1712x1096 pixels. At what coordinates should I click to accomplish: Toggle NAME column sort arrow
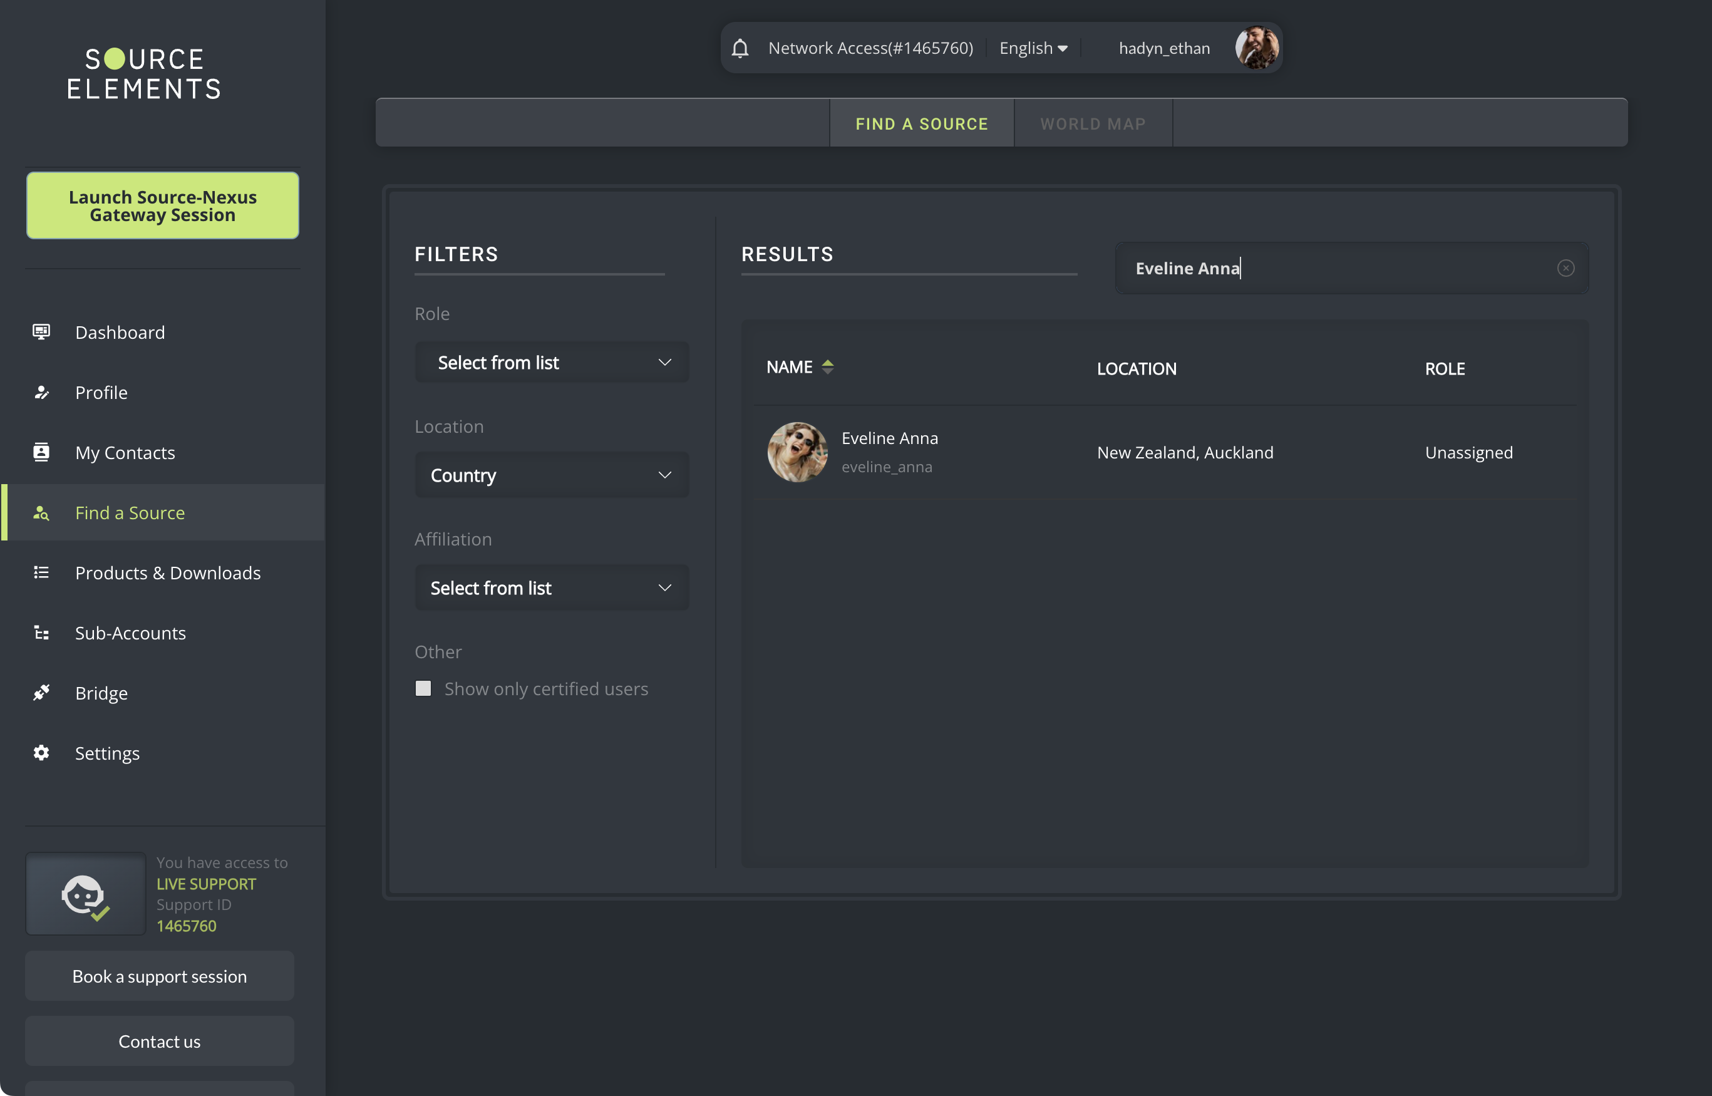(828, 366)
